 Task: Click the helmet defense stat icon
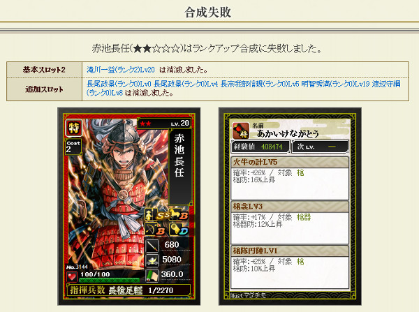pos(152,260)
